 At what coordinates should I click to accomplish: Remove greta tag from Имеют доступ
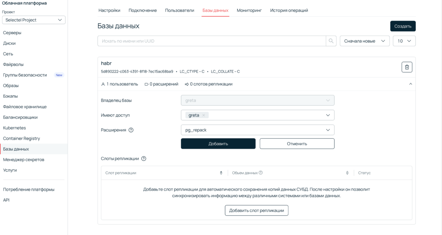coord(204,115)
